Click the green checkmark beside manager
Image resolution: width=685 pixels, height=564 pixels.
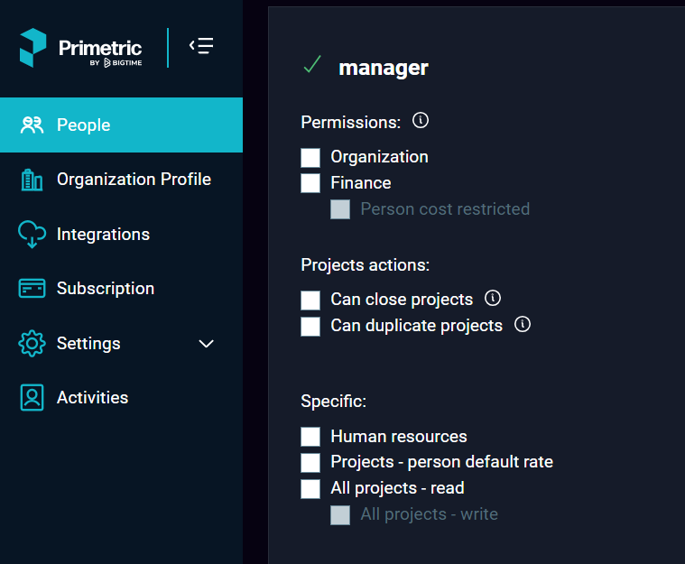click(x=312, y=64)
